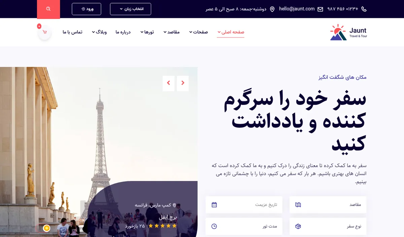Open the انتخاب زبان language dropdown
404x237 pixels.
tap(131, 9)
